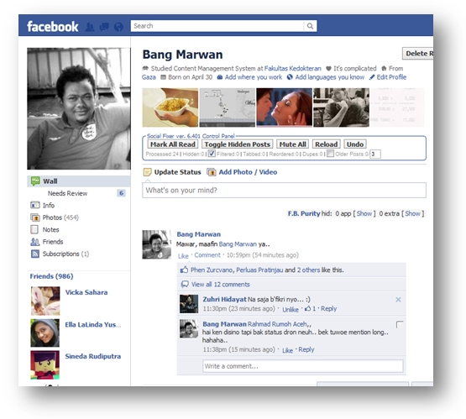The width and height of the screenshot is (466, 419).
Task: Click the Update Status note icon
Action: click(148, 172)
